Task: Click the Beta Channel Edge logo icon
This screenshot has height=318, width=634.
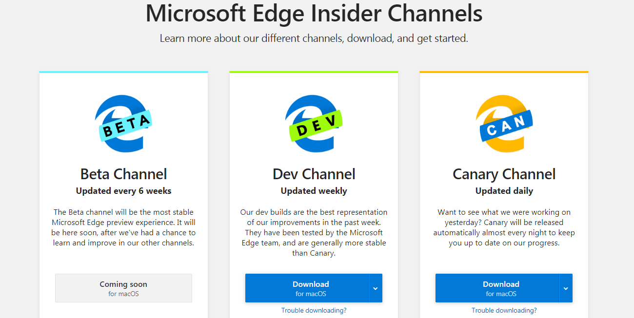Action: (x=123, y=123)
